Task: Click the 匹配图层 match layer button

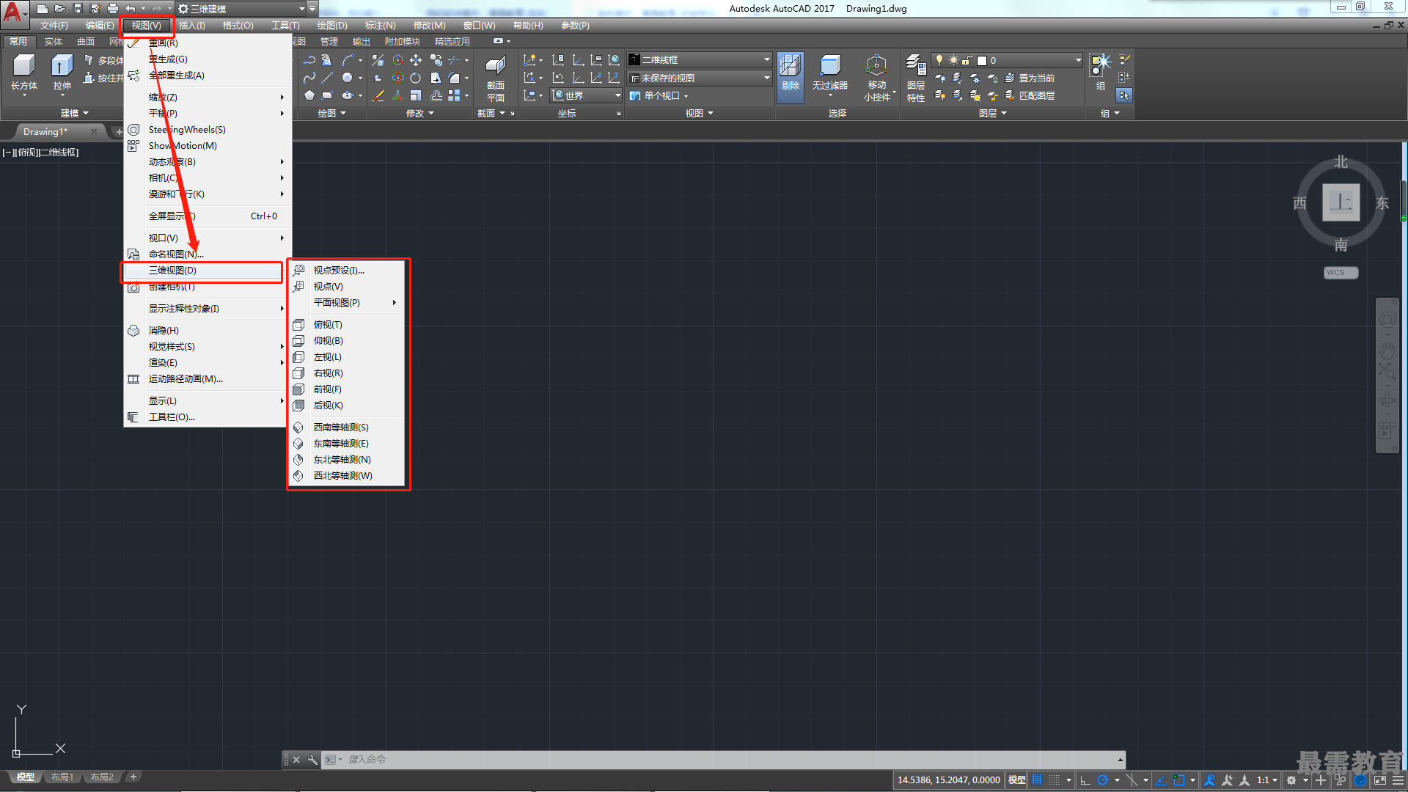Action: [x=1030, y=95]
